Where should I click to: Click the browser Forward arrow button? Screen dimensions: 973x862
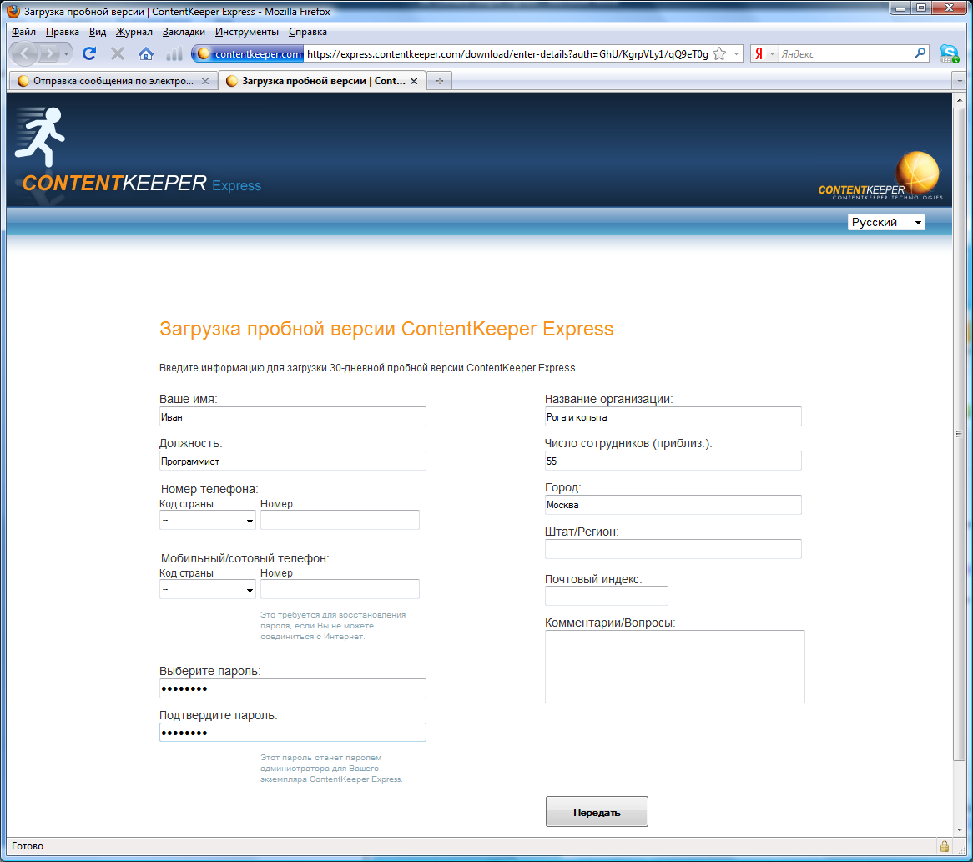click(x=49, y=54)
